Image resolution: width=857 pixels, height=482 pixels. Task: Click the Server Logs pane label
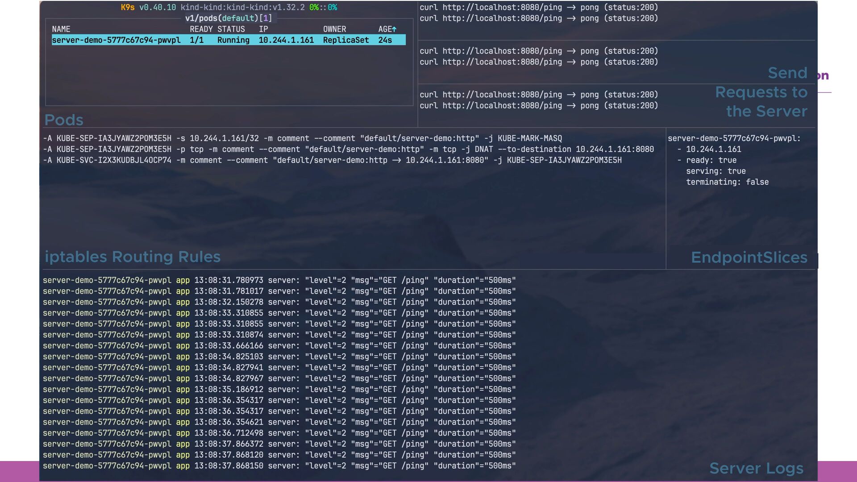pos(756,468)
